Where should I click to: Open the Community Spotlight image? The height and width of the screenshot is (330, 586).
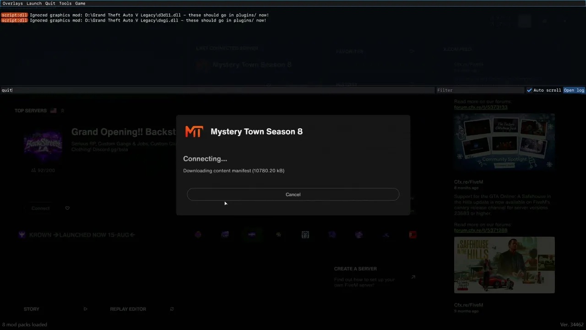pos(505,142)
